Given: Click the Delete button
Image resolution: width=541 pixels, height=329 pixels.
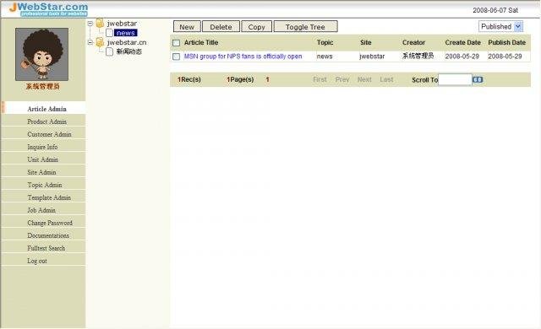Looking at the screenshot, I should point(221,27).
